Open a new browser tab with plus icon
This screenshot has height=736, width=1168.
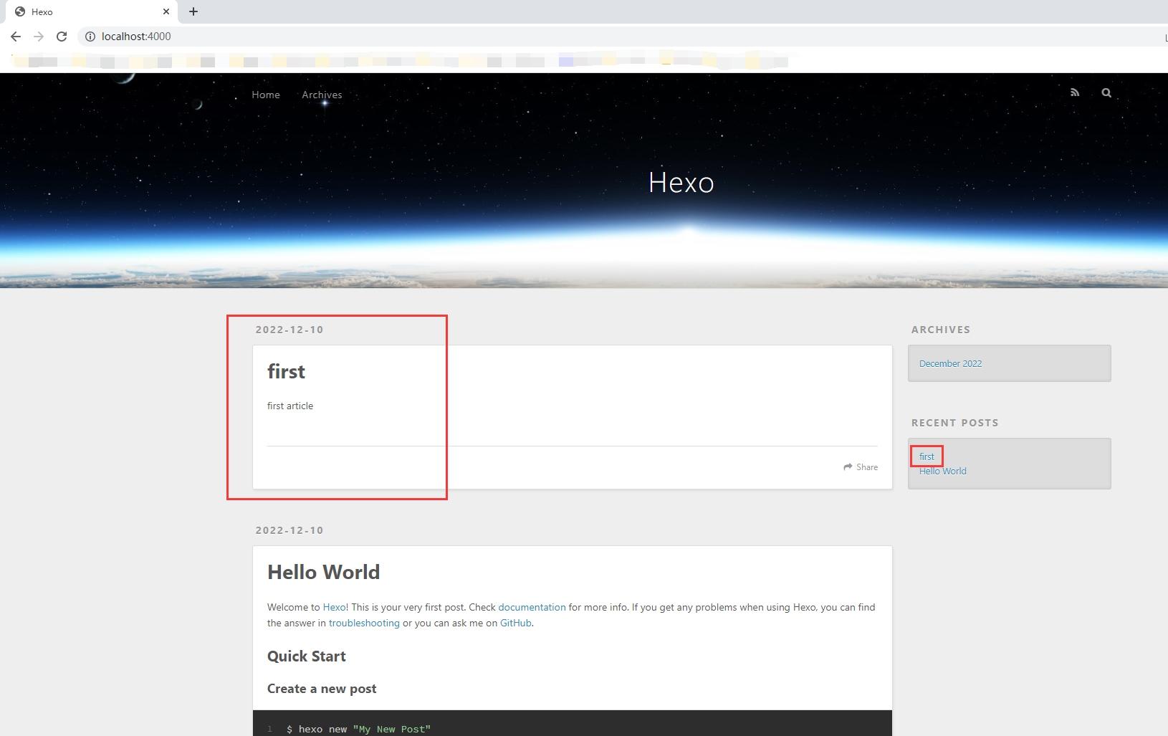point(193,11)
